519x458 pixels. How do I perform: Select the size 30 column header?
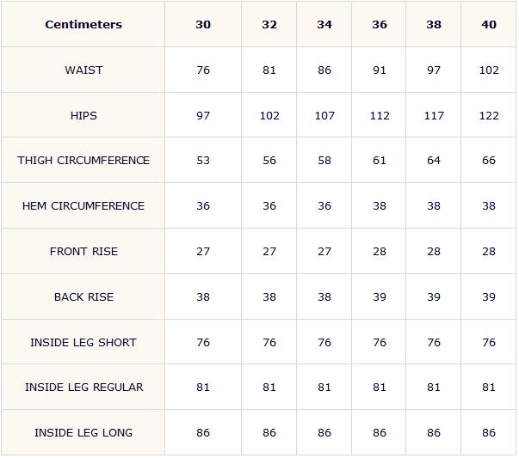click(x=203, y=24)
